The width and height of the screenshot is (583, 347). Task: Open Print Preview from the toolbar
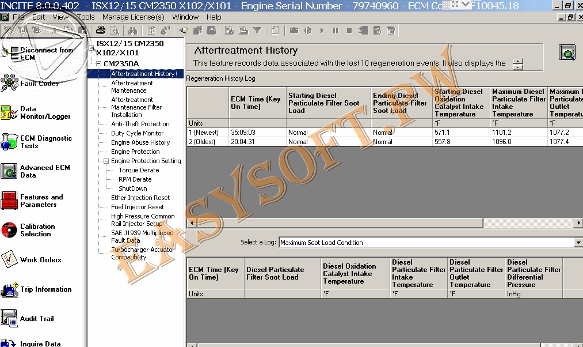coord(115,31)
